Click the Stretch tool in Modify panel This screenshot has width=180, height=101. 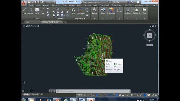point(54,15)
